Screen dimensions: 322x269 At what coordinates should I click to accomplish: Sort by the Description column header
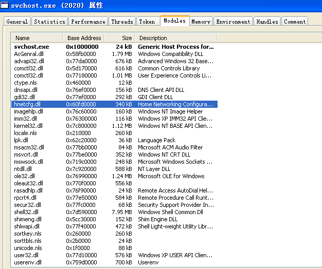pyautogui.click(x=175, y=38)
